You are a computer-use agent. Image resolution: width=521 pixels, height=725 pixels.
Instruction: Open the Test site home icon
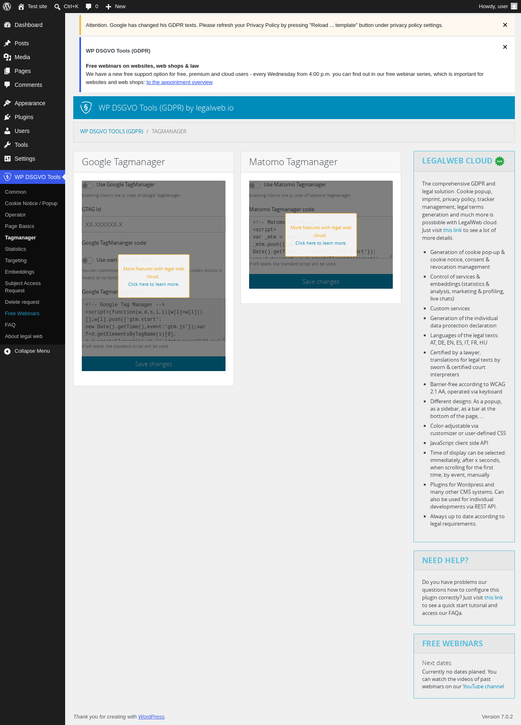click(21, 7)
